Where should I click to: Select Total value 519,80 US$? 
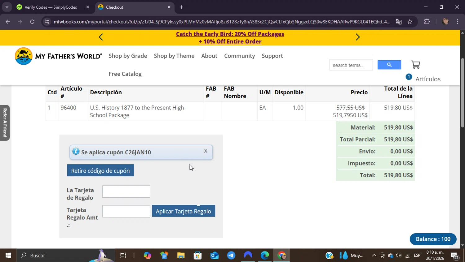(x=398, y=175)
